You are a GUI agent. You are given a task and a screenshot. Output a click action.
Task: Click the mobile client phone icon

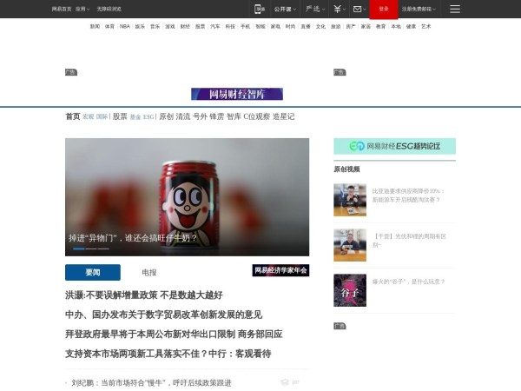(x=260, y=9)
